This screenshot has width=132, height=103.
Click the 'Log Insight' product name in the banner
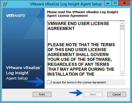coord(17,73)
